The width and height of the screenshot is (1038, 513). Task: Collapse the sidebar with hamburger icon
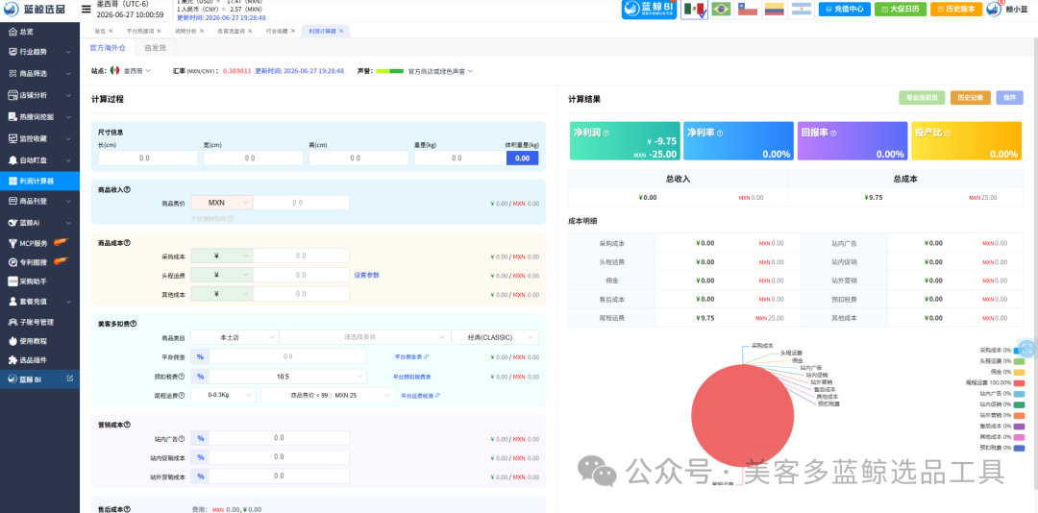(86, 10)
